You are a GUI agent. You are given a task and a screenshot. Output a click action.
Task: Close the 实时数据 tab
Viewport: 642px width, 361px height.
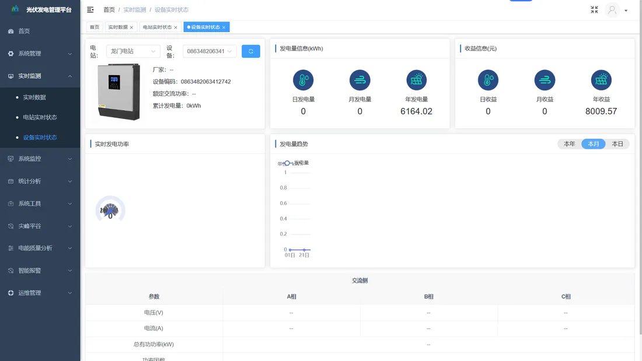point(131,27)
